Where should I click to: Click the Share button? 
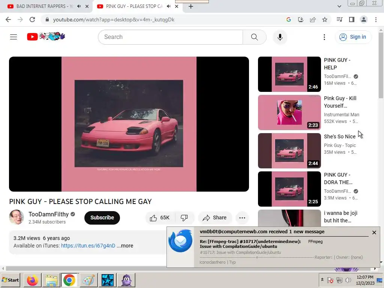215,218
